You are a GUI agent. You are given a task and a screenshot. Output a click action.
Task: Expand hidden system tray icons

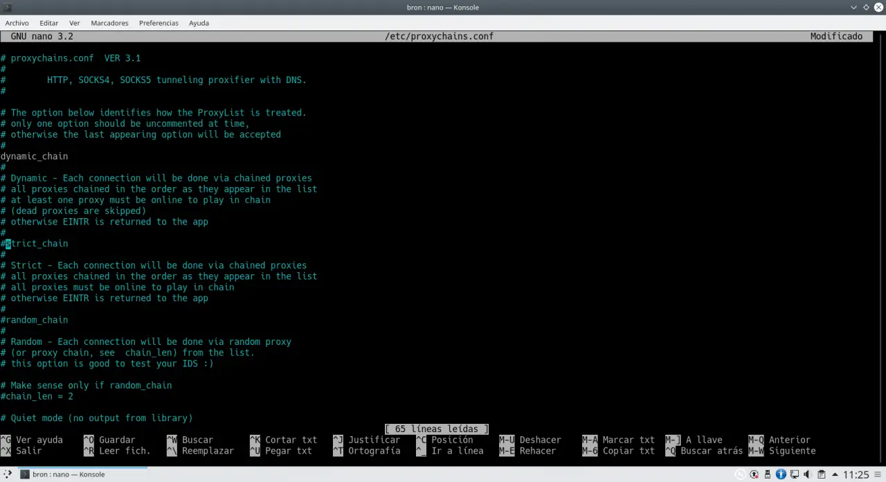pos(834,474)
